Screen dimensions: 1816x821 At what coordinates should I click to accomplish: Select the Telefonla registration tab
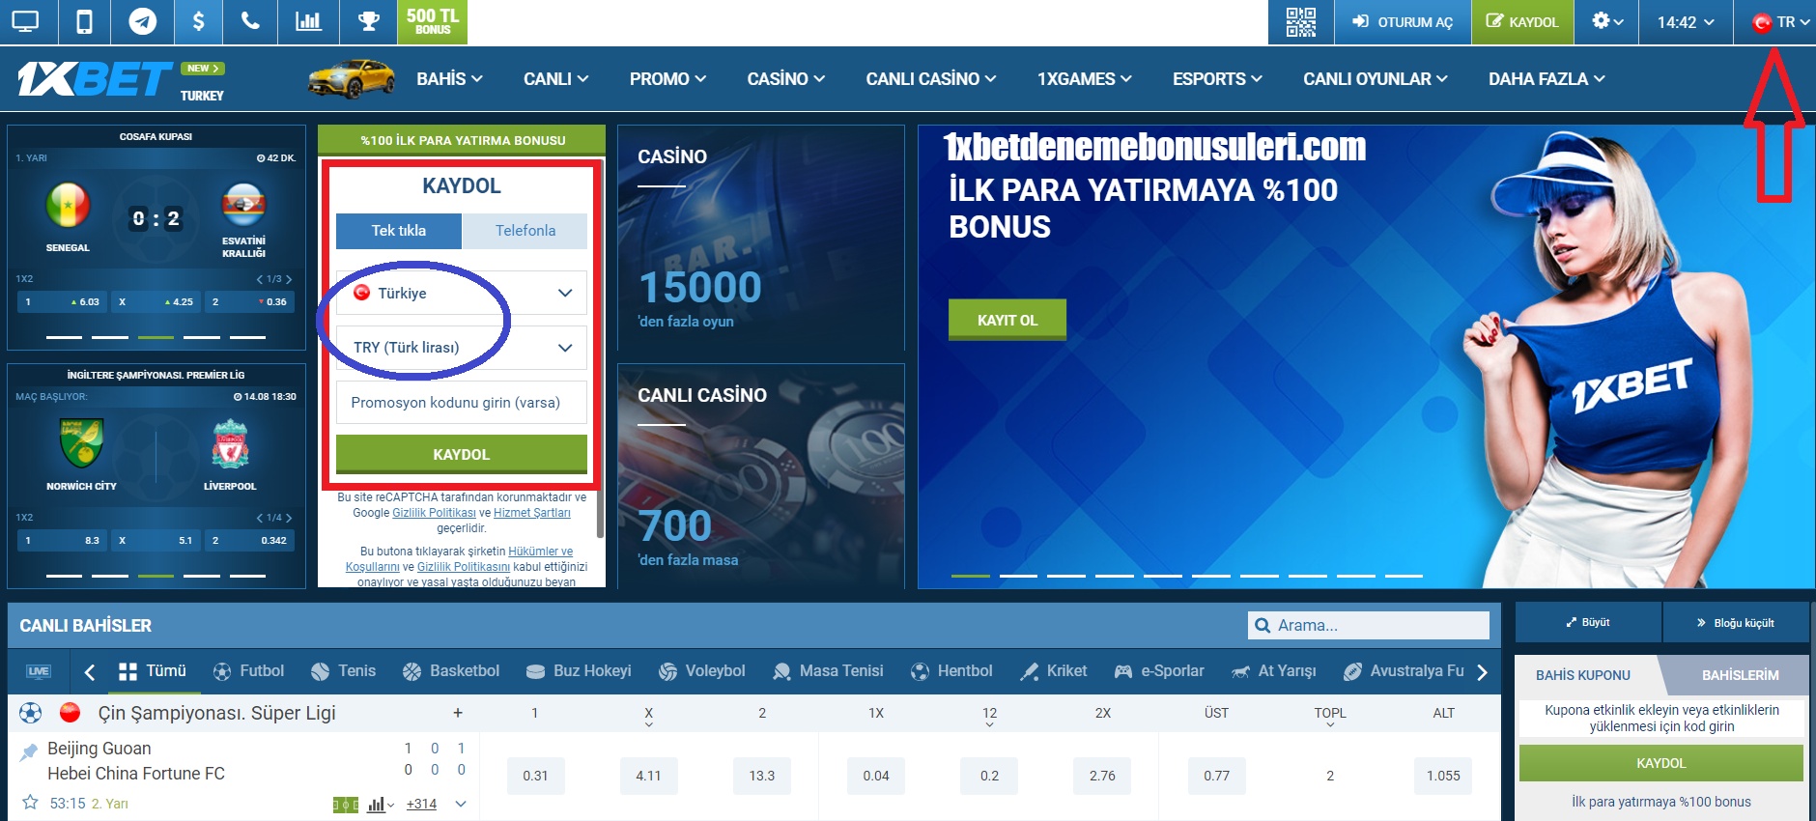coord(525,231)
